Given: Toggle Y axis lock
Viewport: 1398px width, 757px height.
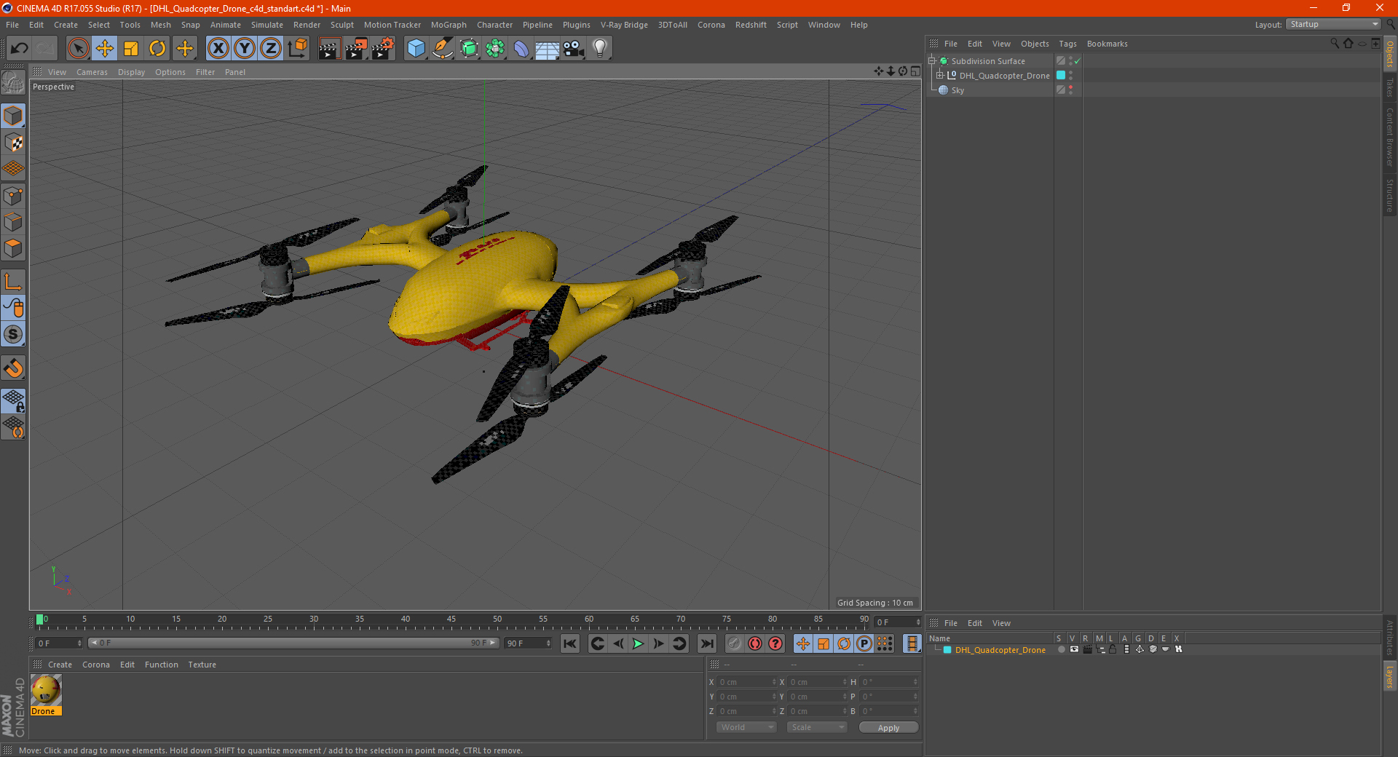Looking at the screenshot, I should point(245,49).
